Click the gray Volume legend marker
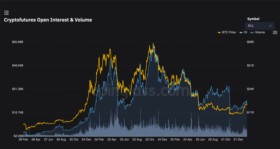This screenshot has height=149, width=280. coord(252,33)
